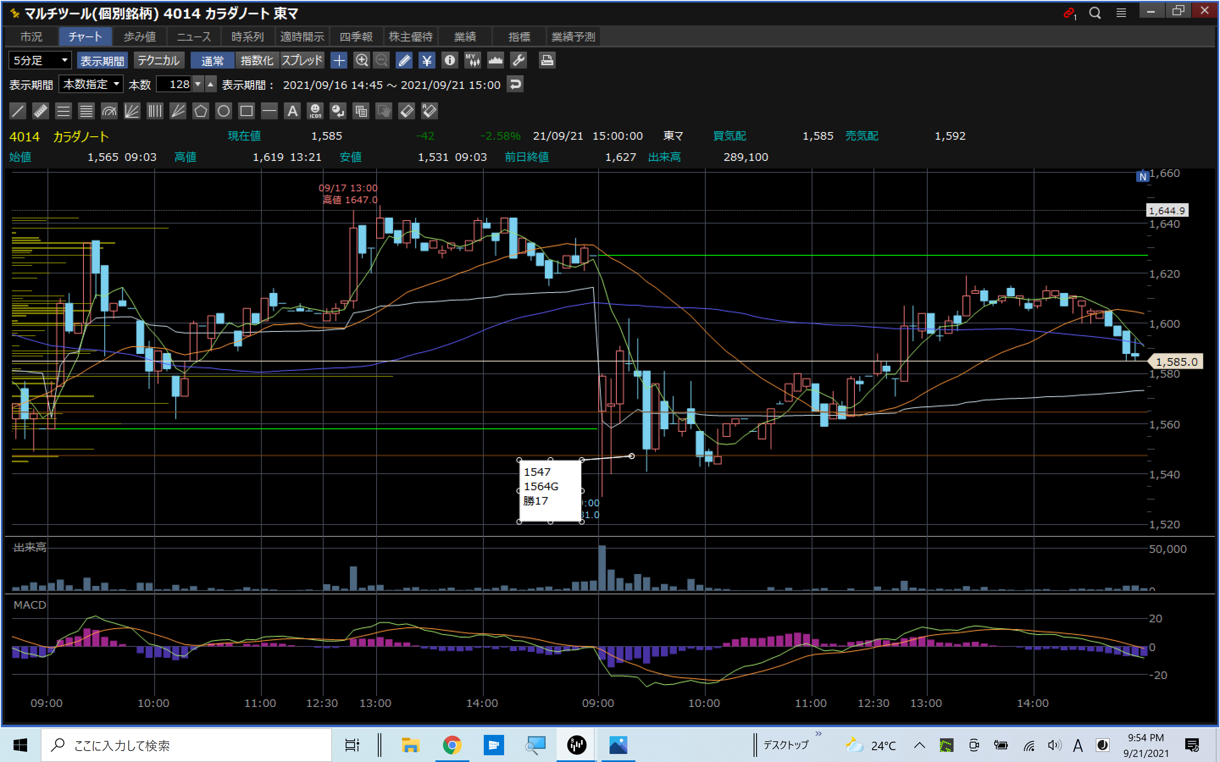This screenshot has height=762, width=1220.
Task: Open the 本数指定 period type dropdown
Action: (91, 84)
